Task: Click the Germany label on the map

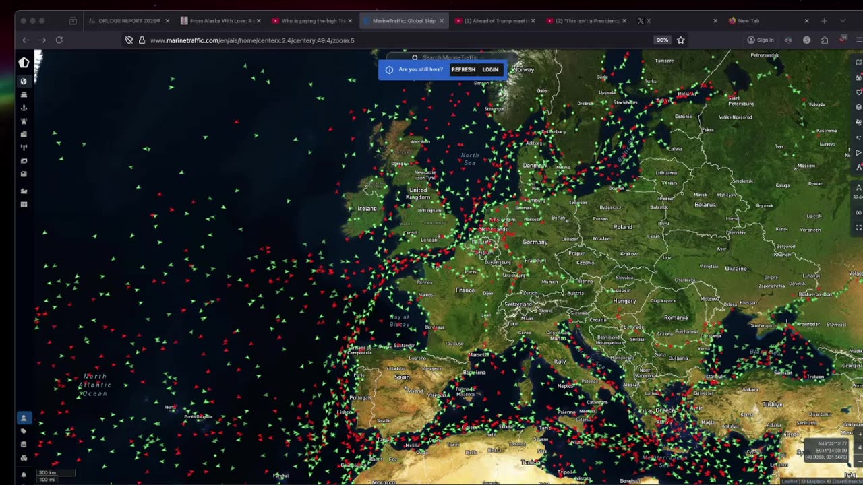Action: tap(535, 242)
